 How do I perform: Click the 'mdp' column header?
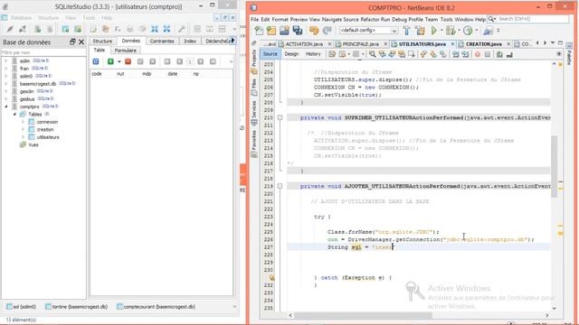pyautogui.click(x=147, y=74)
